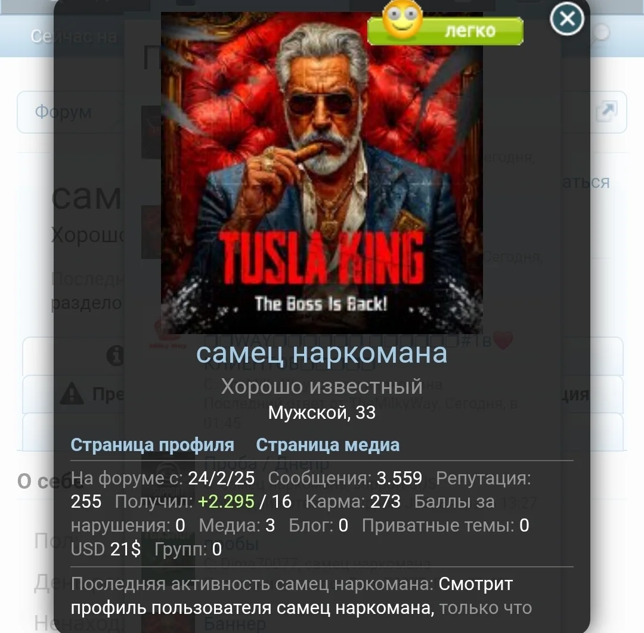Open the Tusla King avatar image
Viewport: 644px width, 633px height.
click(321, 172)
